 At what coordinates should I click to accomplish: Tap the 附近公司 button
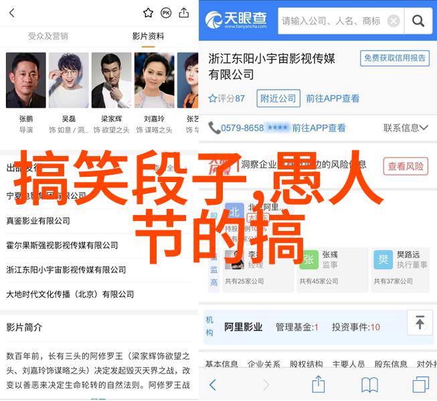point(278,98)
